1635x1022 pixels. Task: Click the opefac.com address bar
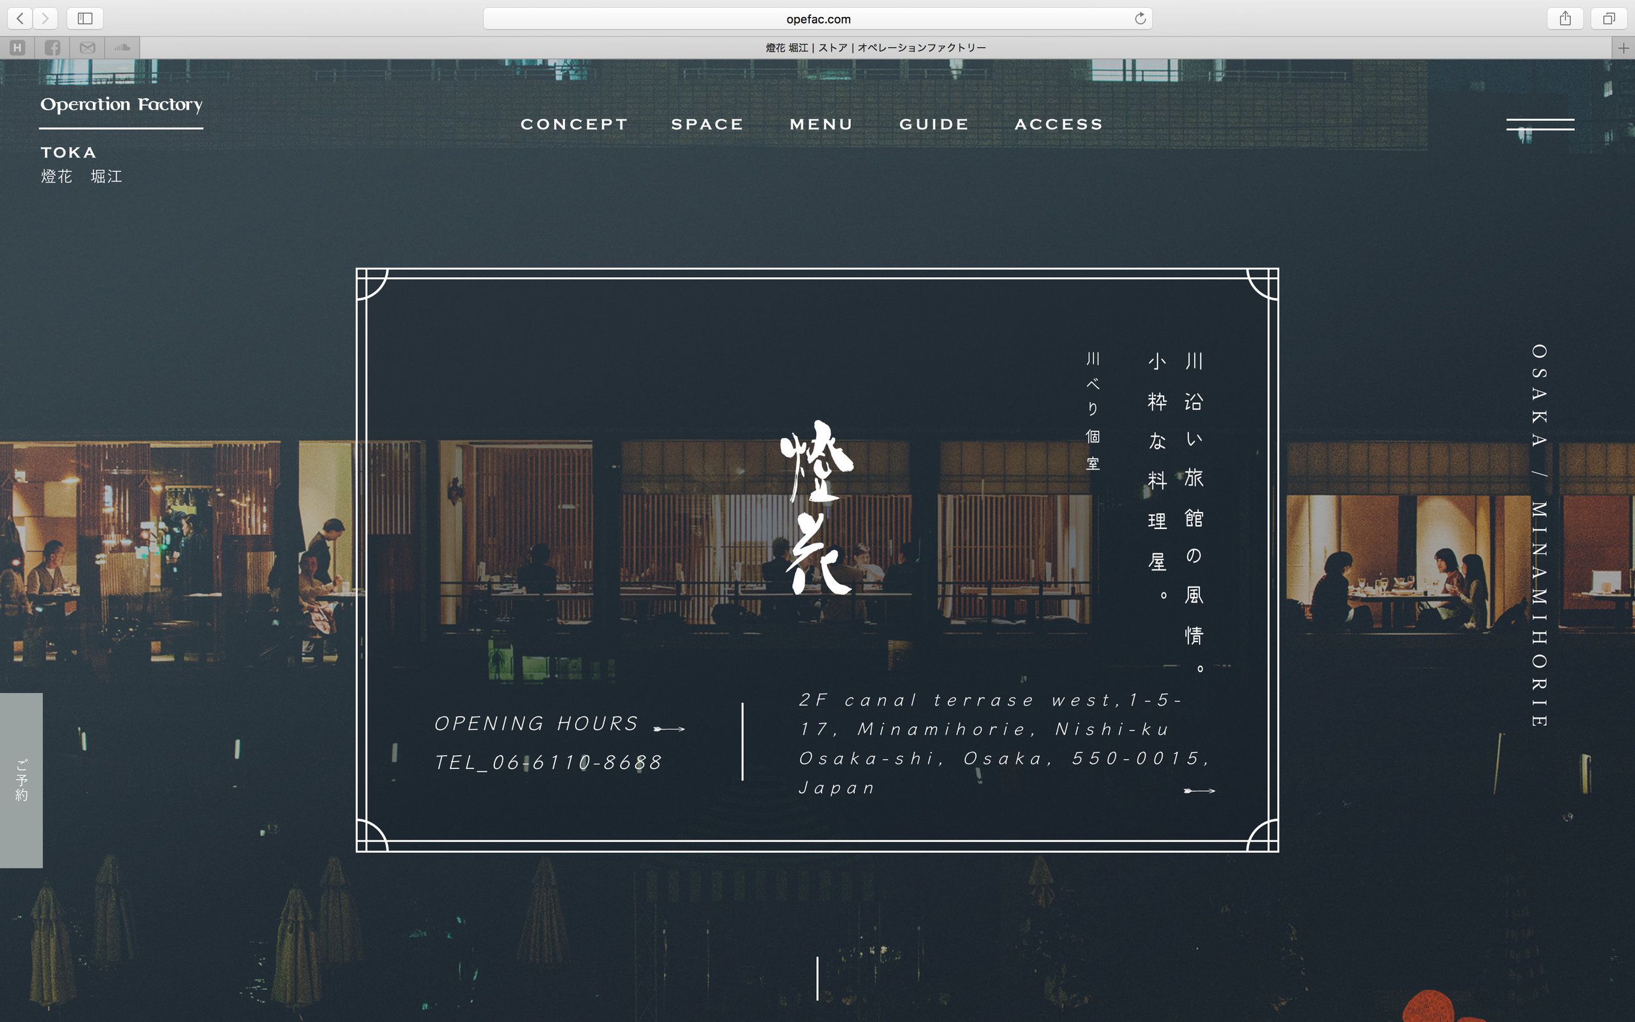click(817, 19)
